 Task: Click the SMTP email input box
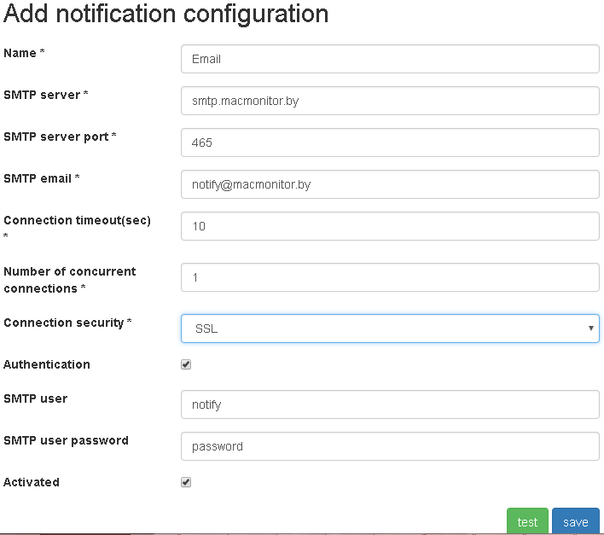(x=390, y=184)
